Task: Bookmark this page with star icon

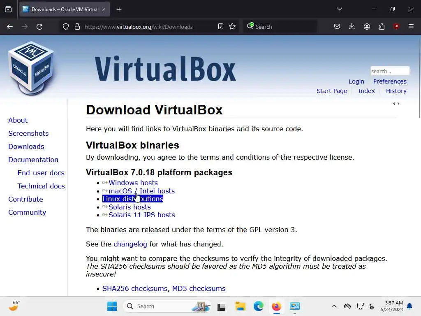Action: (232, 27)
